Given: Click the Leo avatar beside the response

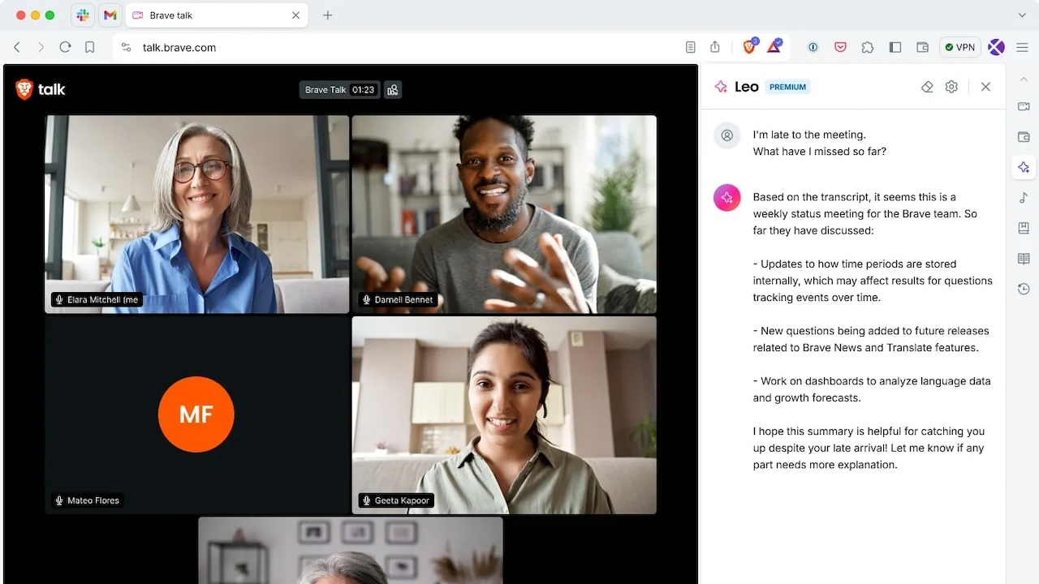Looking at the screenshot, I should point(727,197).
